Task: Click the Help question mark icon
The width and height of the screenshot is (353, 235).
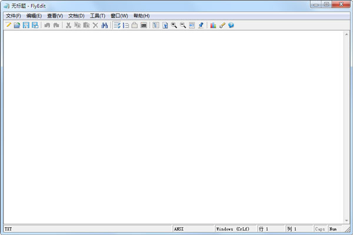Action: click(231, 25)
